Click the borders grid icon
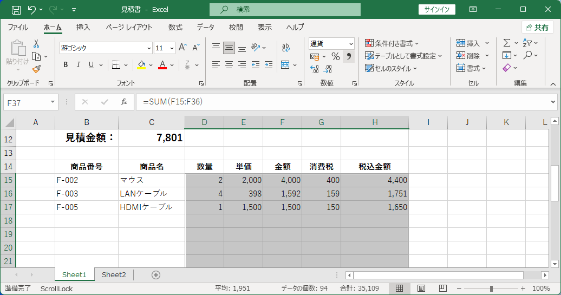Viewport: 561px width, 295px height. pyautogui.click(x=116, y=65)
